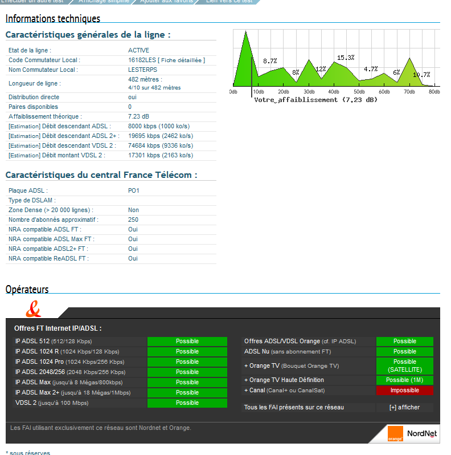Viewport: 451px width, 455px height.
Task: Click the Type de DSLAM label
Action: (x=32, y=201)
